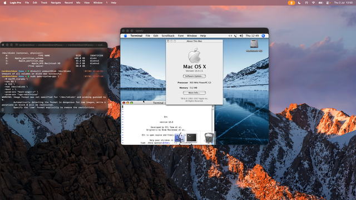The image size is (356, 200).
Task: Click the network arrows icon in guest menu bar
Action: pyautogui.click(x=230, y=36)
